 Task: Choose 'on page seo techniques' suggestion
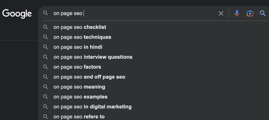pos(82,37)
